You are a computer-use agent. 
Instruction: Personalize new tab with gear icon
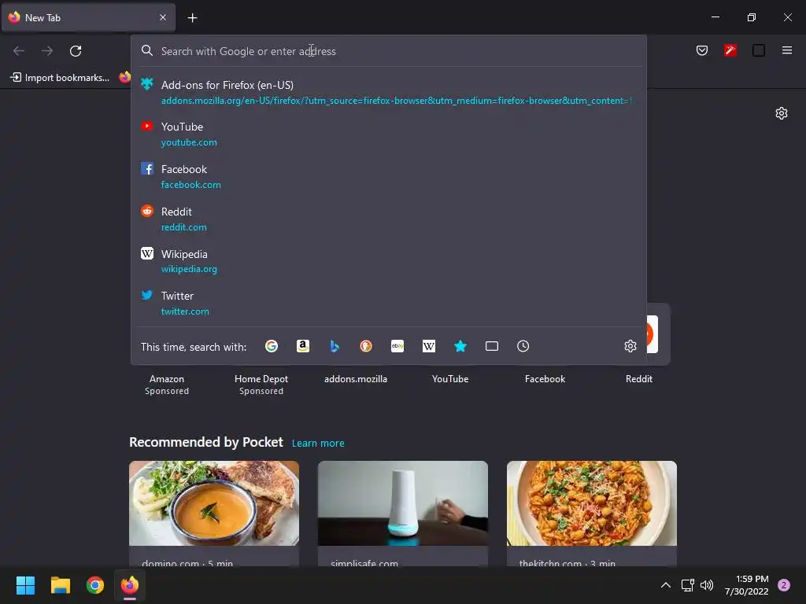(x=782, y=113)
